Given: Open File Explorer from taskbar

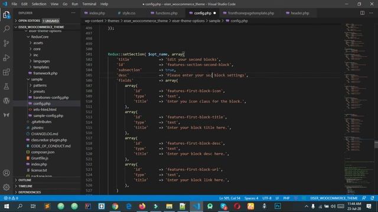Looking at the screenshot, I should tap(170, 206).
